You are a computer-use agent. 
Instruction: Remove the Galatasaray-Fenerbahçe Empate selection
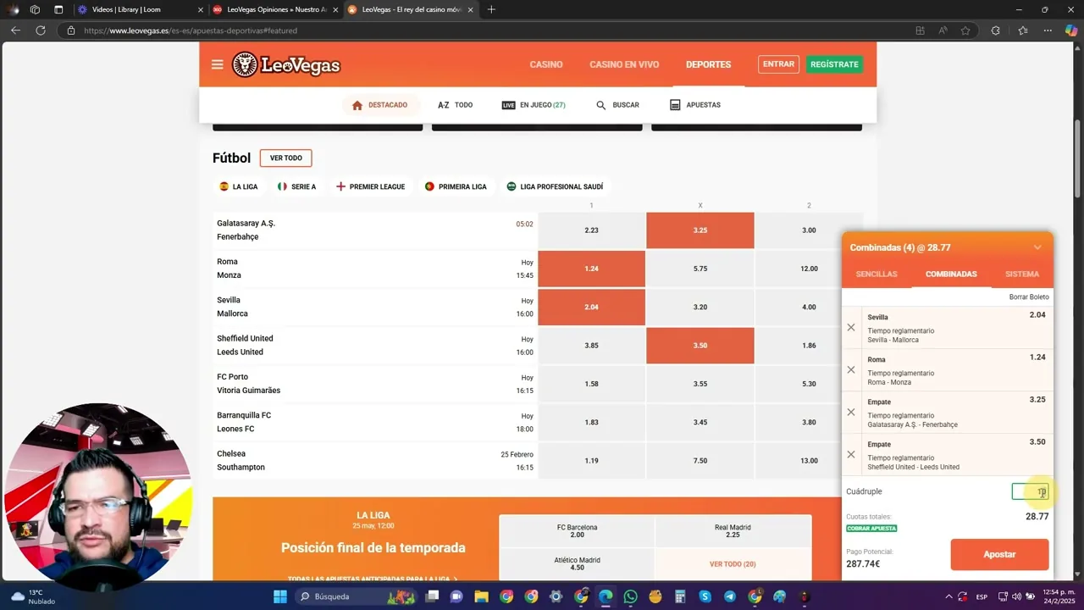[x=851, y=413]
